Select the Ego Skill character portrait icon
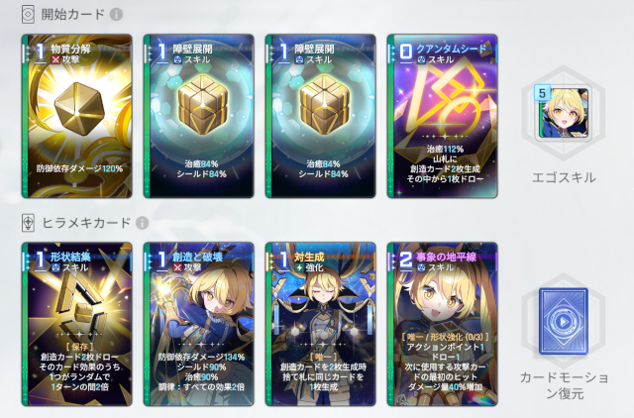Image resolution: width=634 pixels, height=418 pixels. tap(564, 113)
